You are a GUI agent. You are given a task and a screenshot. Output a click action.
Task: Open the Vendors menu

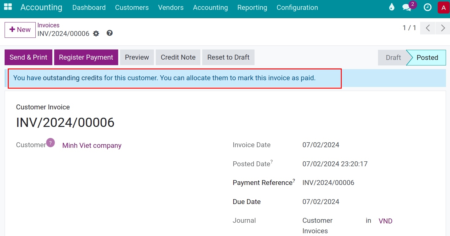pos(171,7)
